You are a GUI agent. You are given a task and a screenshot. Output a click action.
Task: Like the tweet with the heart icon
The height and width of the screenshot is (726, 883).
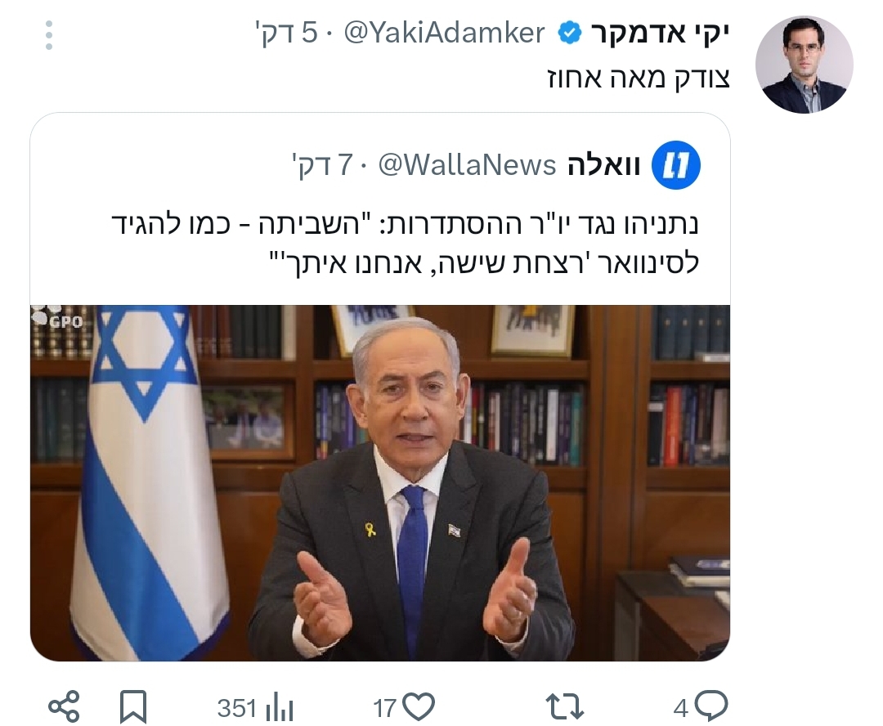point(419,706)
